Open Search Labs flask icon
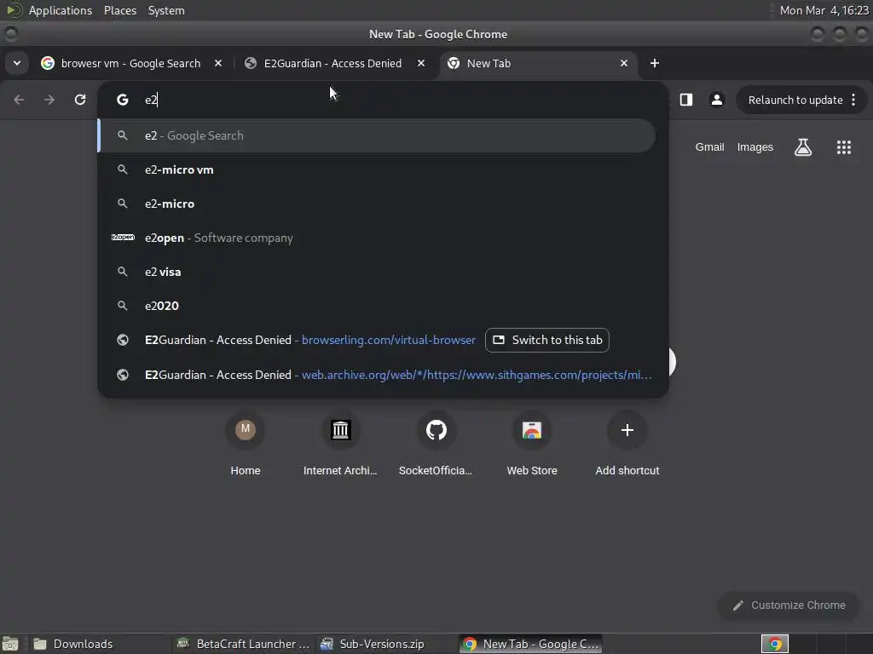This screenshot has height=654, width=873. coord(803,147)
